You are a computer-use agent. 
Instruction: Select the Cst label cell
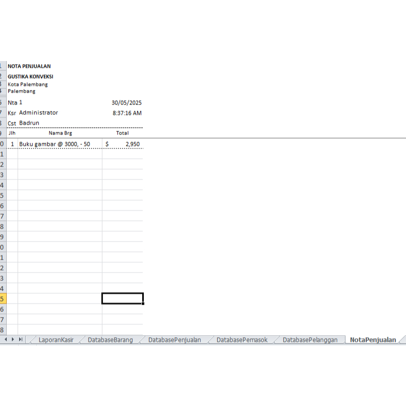pos(12,123)
